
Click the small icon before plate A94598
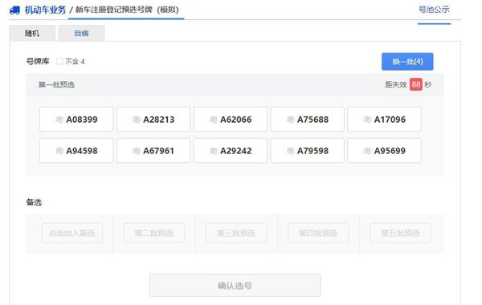click(59, 151)
